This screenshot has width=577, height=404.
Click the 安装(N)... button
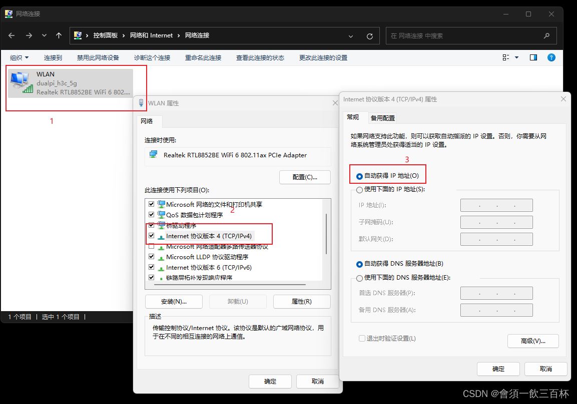point(174,302)
